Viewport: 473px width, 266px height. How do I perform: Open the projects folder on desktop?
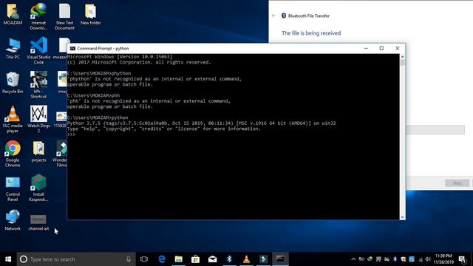[38, 151]
